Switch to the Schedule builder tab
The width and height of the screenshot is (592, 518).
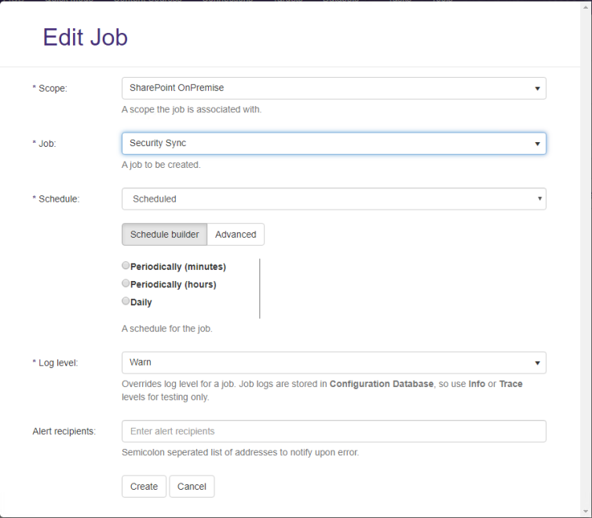[x=164, y=235]
